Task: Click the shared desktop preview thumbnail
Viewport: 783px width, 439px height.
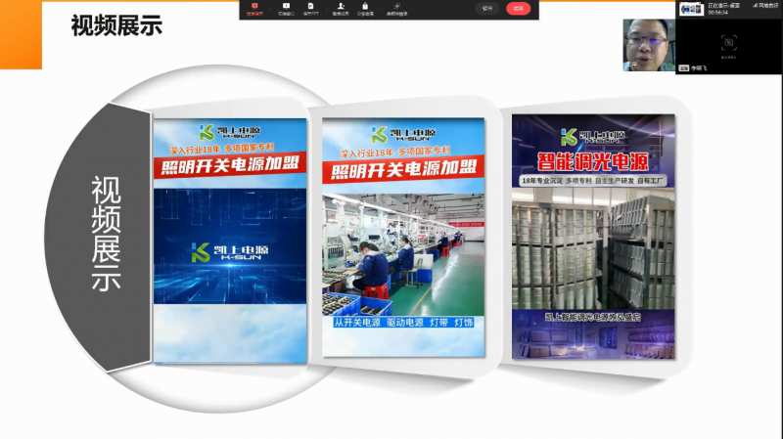Action: pos(692,9)
